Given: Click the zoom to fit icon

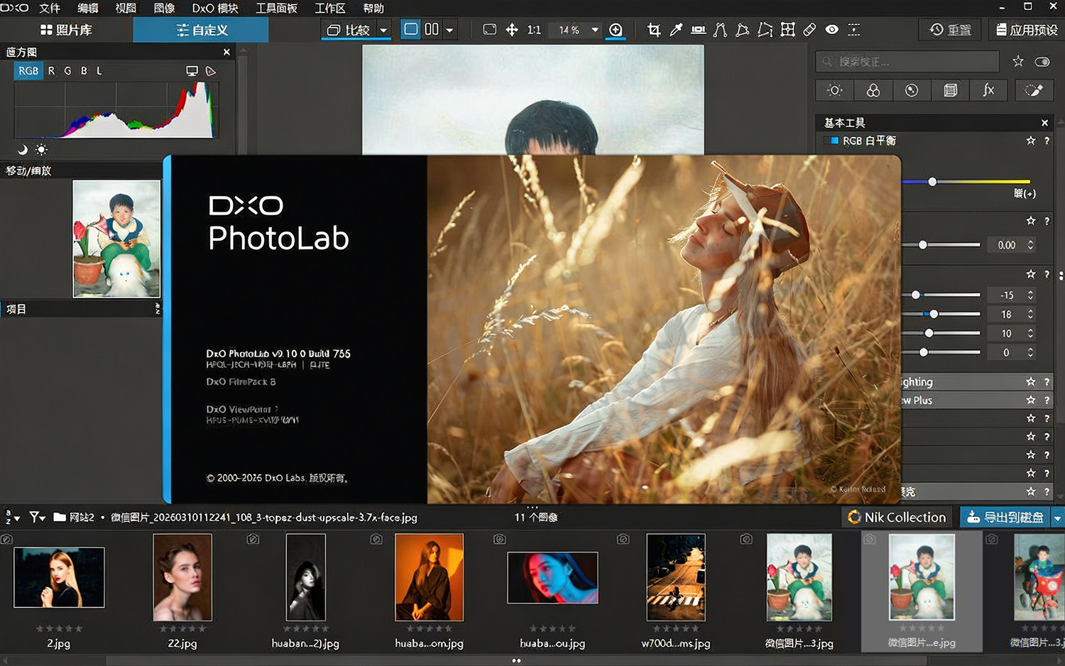Looking at the screenshot, I should click(x=489, y=30).
